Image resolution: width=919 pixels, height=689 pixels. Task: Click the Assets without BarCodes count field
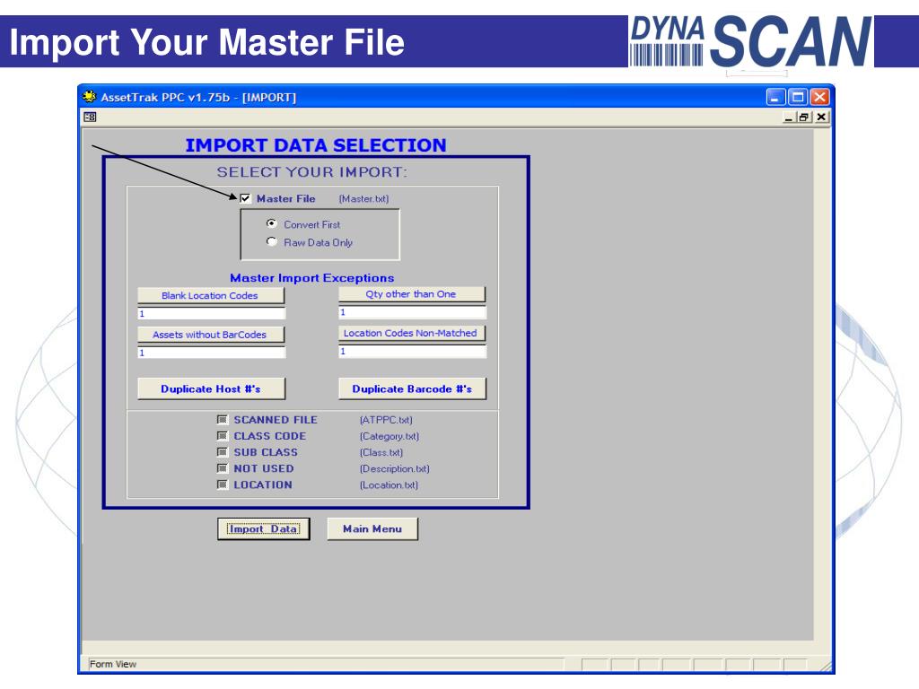(x=211, y=353)
